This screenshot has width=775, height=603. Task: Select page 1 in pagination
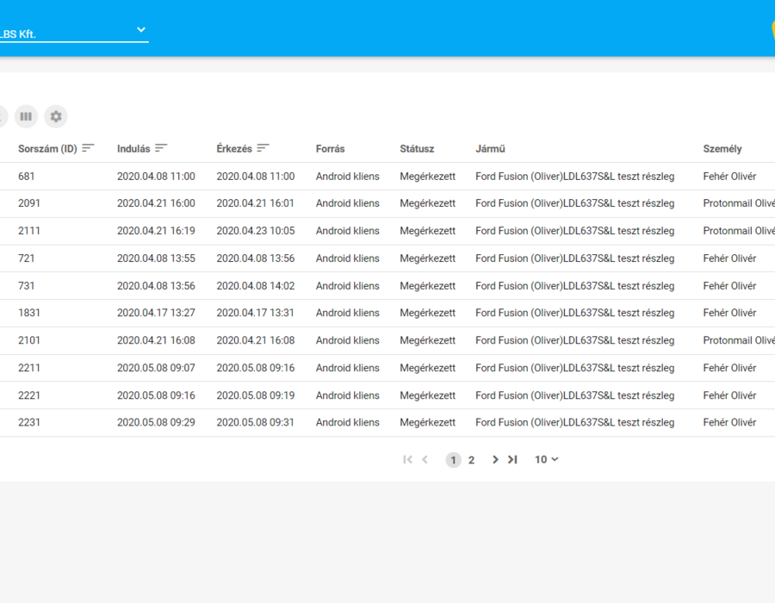pyautogui.click(x=453, y=460)
